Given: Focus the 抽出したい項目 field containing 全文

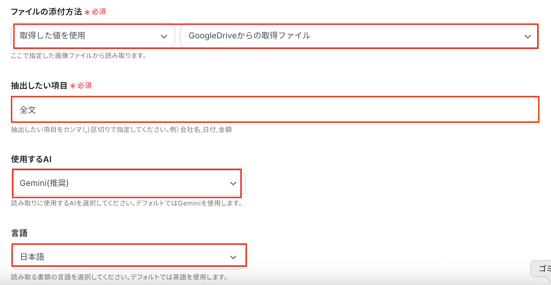Looking at the screenshot, I should tap(275, 110).
